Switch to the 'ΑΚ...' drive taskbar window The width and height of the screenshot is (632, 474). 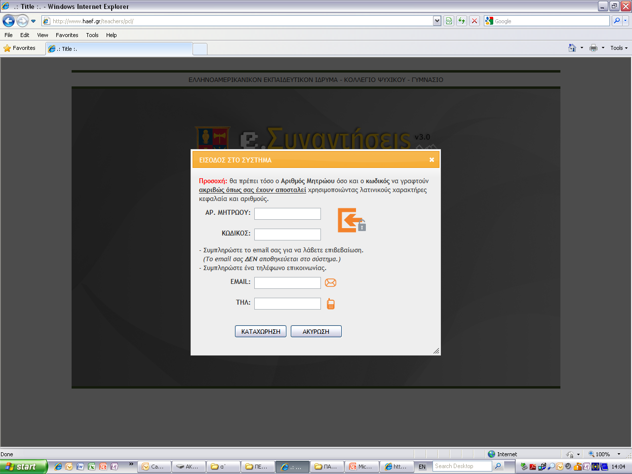pyautogui.click(x=189, y=467)
